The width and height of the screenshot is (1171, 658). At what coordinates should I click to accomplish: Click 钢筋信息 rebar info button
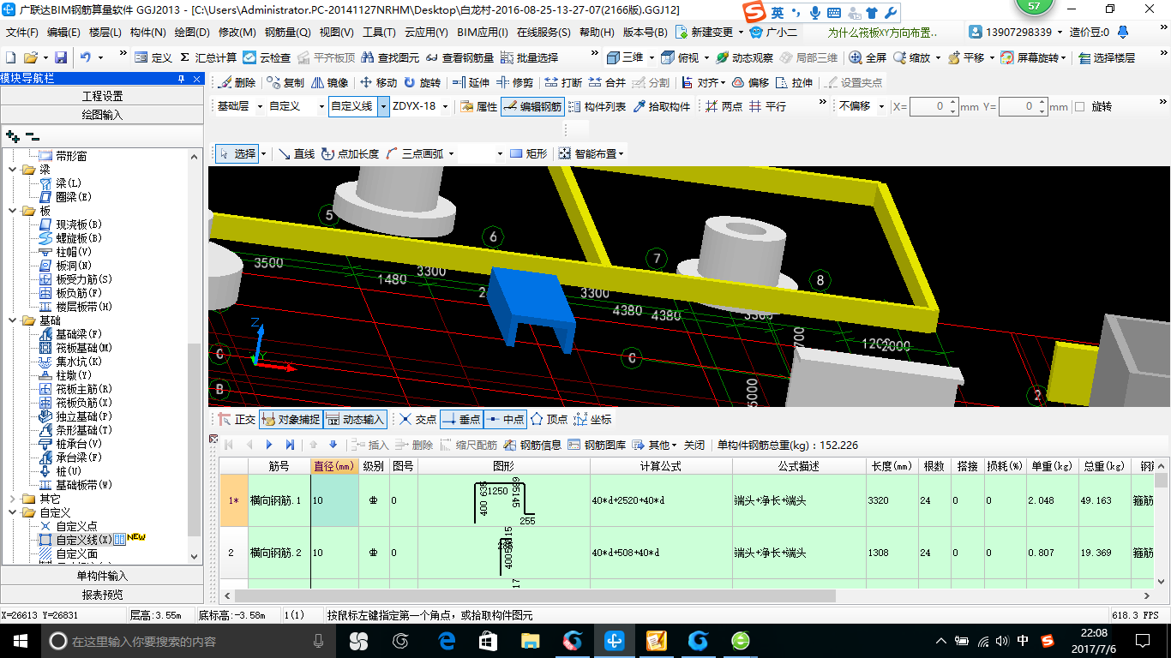(x=532, y=446)
